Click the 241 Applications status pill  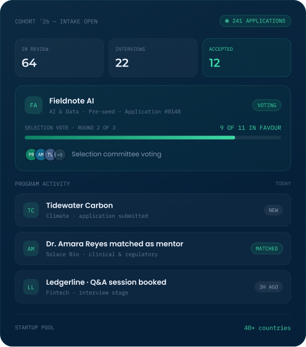point(255,21)
